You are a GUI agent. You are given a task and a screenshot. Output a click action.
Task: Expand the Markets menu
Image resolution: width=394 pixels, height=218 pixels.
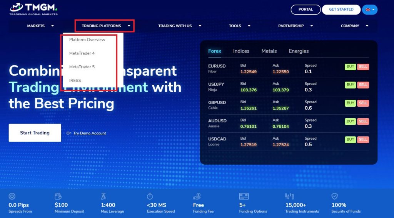pyautogui.click(x=40, y=26)
